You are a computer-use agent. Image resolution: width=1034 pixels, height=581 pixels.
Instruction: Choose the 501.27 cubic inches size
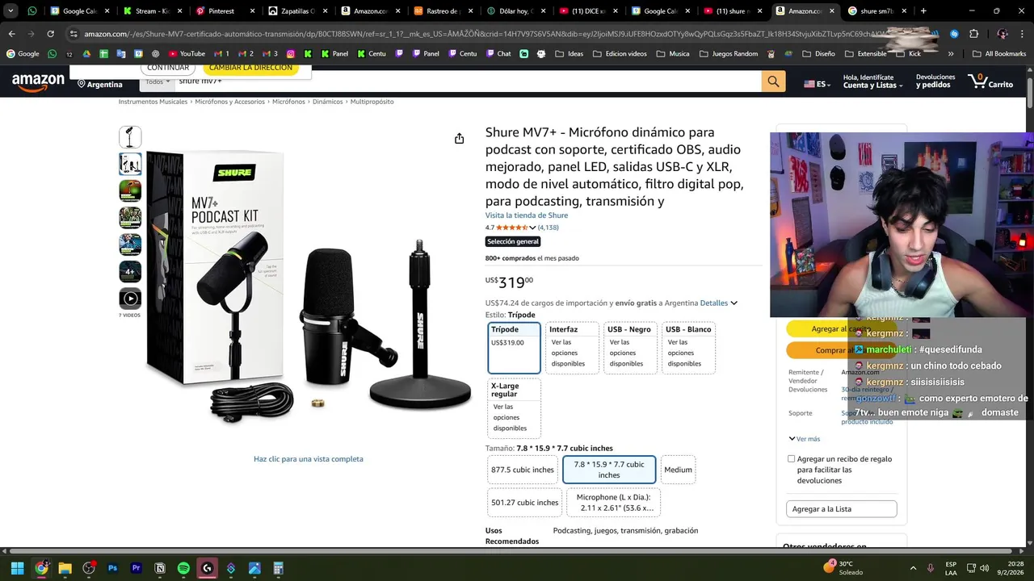(524, 503)
